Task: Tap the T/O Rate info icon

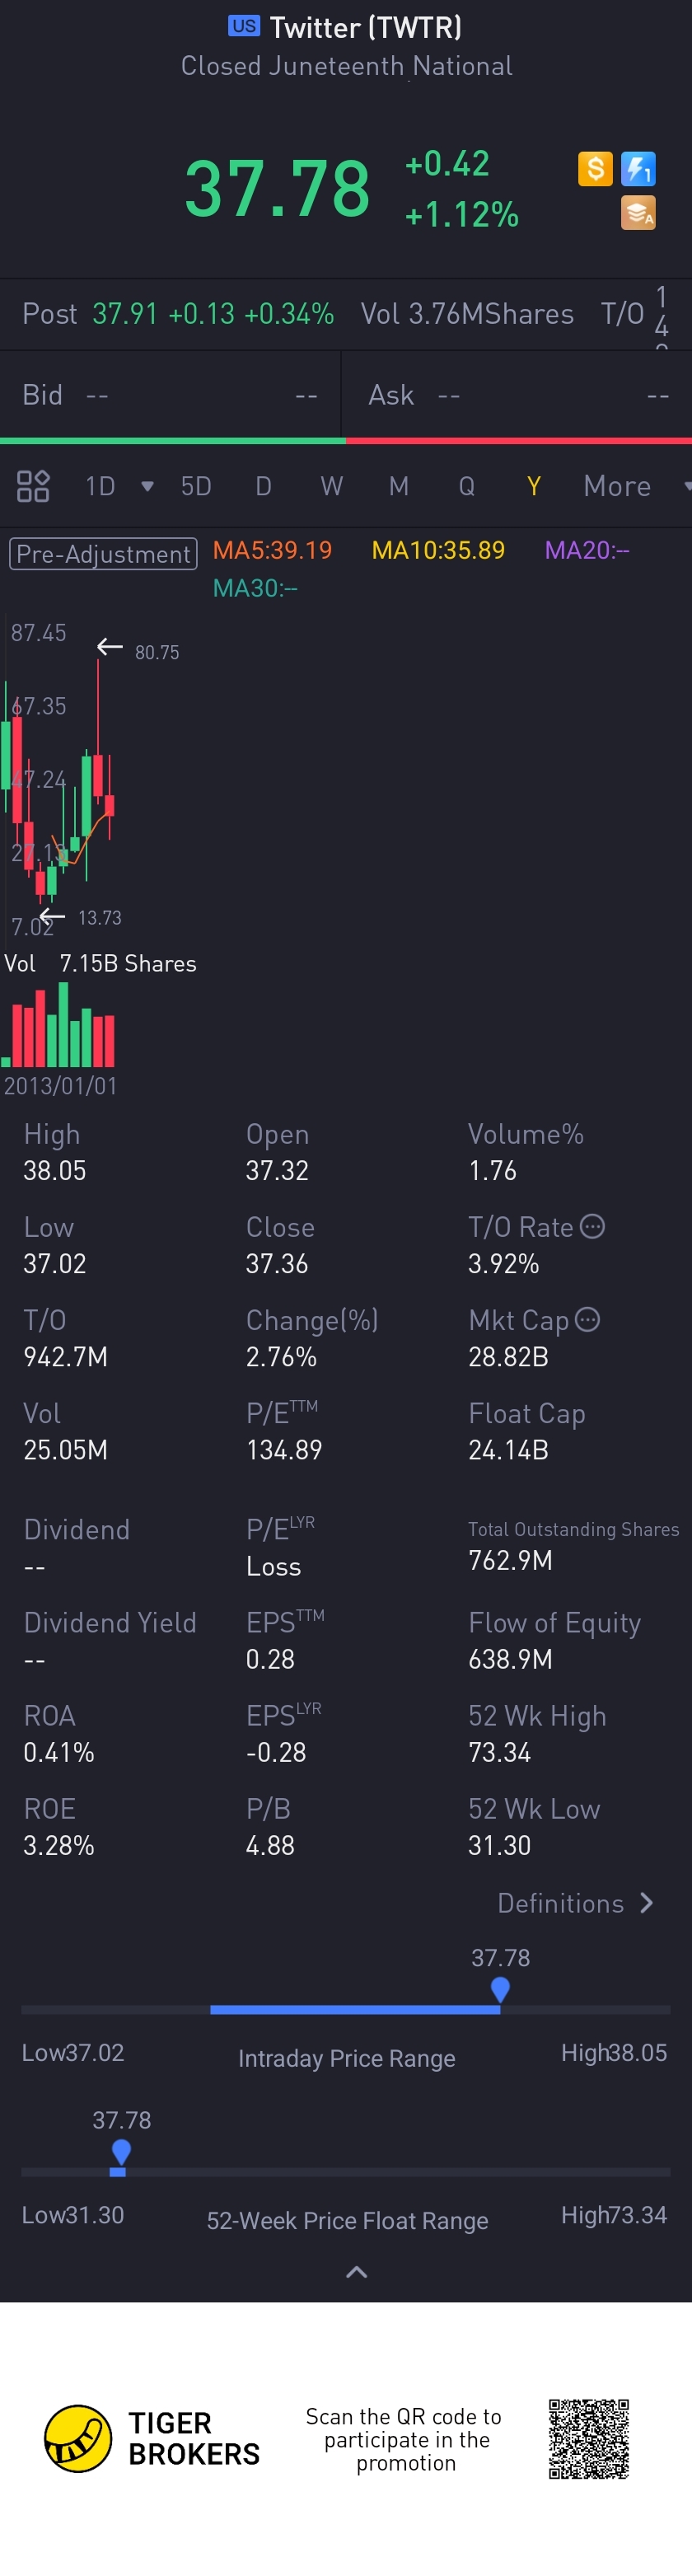Action: tap(593, 1226)
